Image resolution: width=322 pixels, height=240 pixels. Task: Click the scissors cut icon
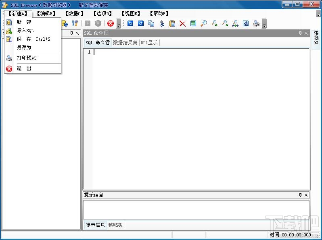coord(162,23)
